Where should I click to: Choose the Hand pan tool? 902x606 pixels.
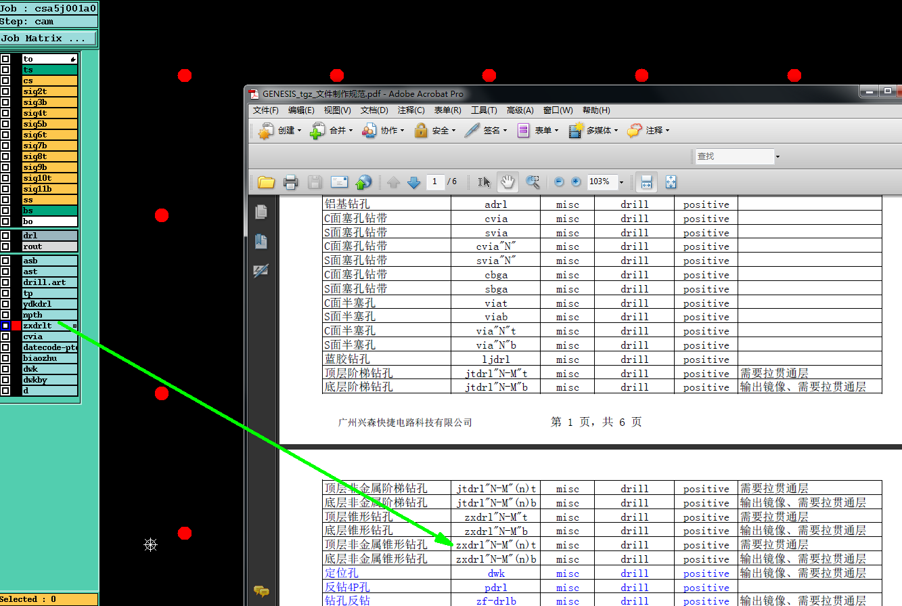click(508, 181)
